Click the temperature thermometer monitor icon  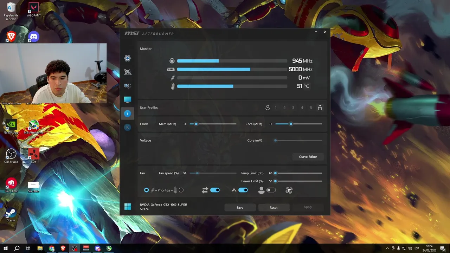tap(173, 86)
